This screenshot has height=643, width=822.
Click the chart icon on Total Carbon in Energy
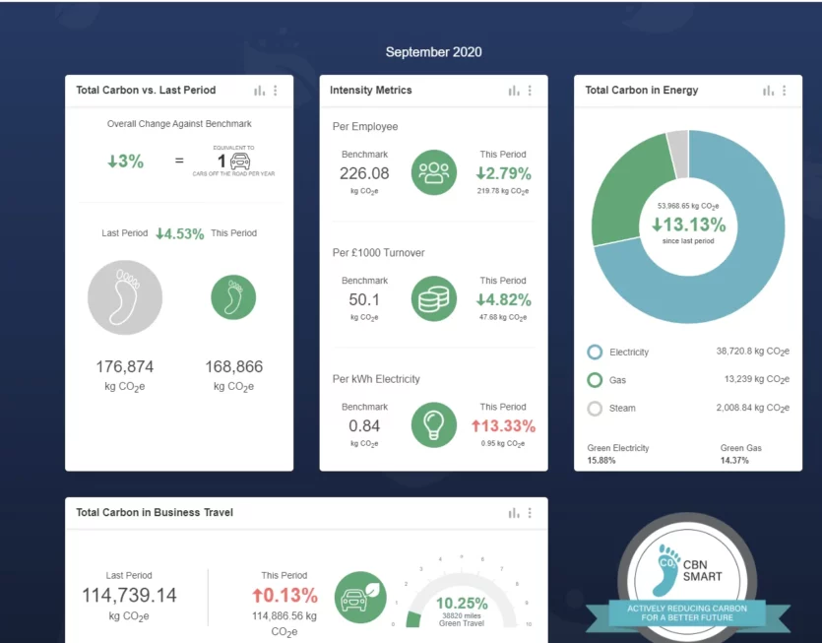tap(768, 91)
